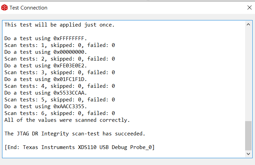Click the red cube Code Composer icon
The image size is (255, 165).
pos(4,7)
